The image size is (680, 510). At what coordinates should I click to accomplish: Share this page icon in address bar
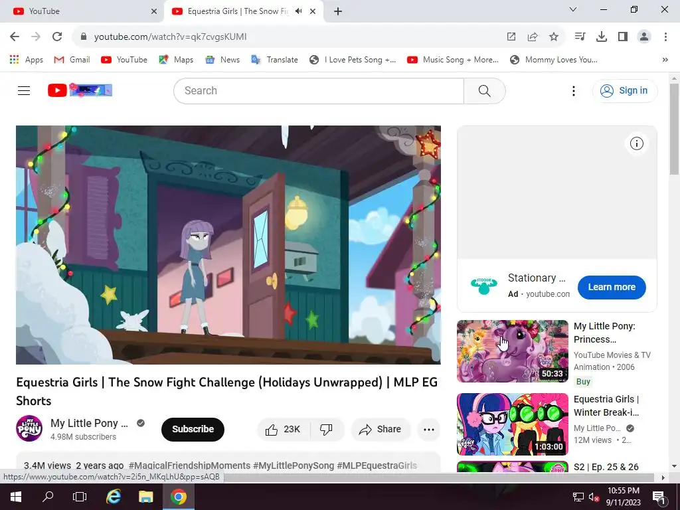[x=533, y=37]
